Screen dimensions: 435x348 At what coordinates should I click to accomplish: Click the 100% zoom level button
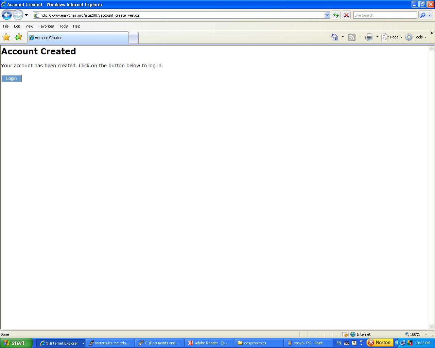[x=412, y=334]
